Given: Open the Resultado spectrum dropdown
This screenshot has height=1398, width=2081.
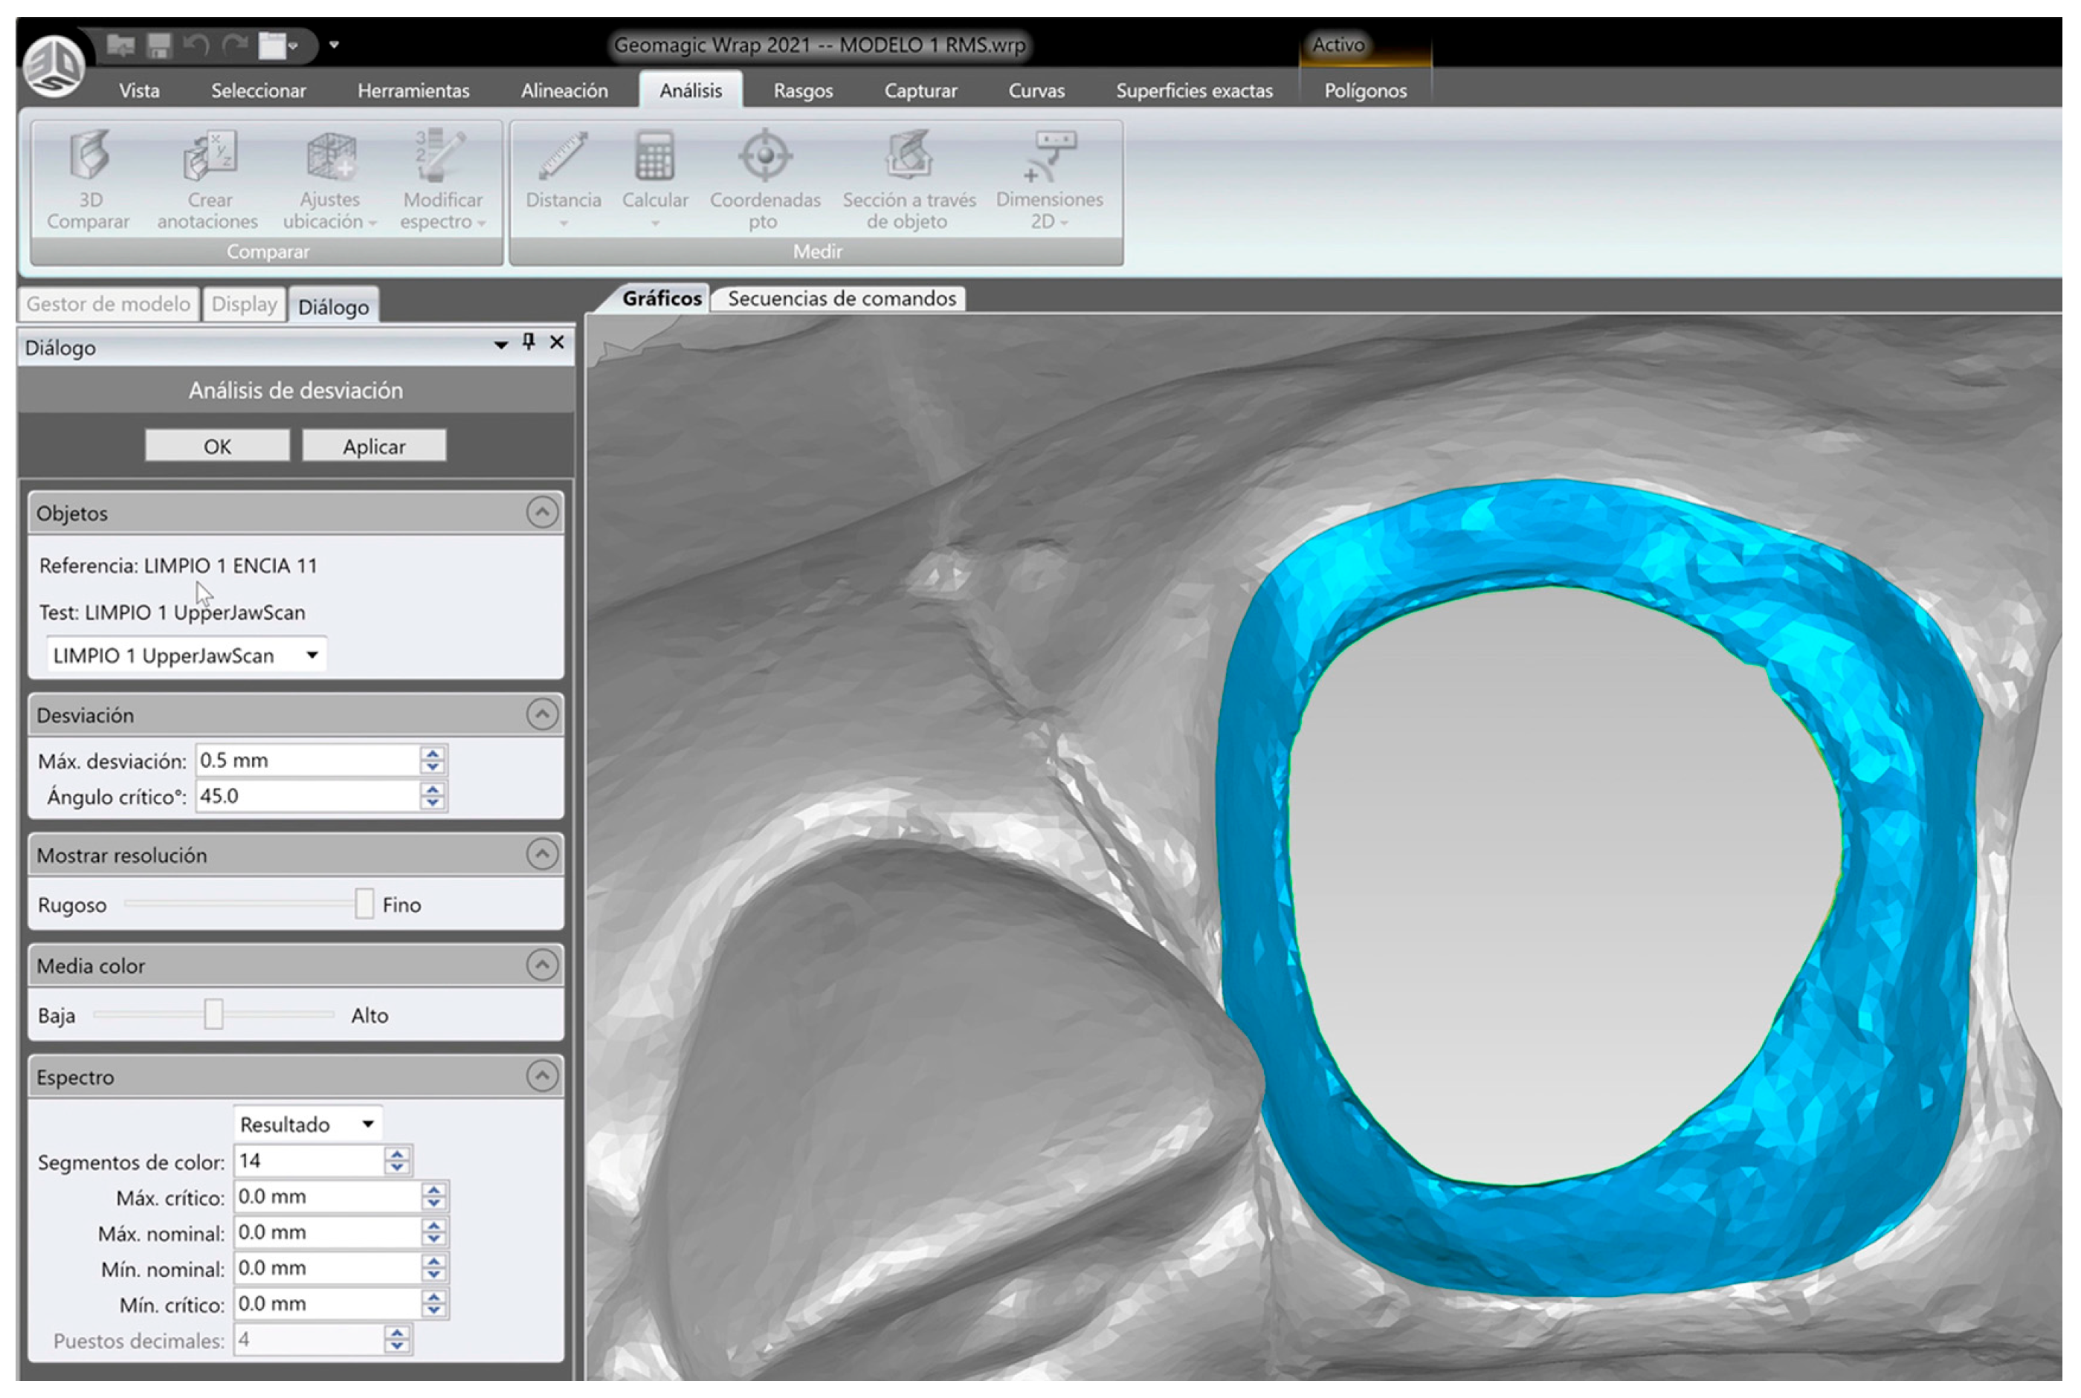Looking at the screenshot, I should point(307,1124).
